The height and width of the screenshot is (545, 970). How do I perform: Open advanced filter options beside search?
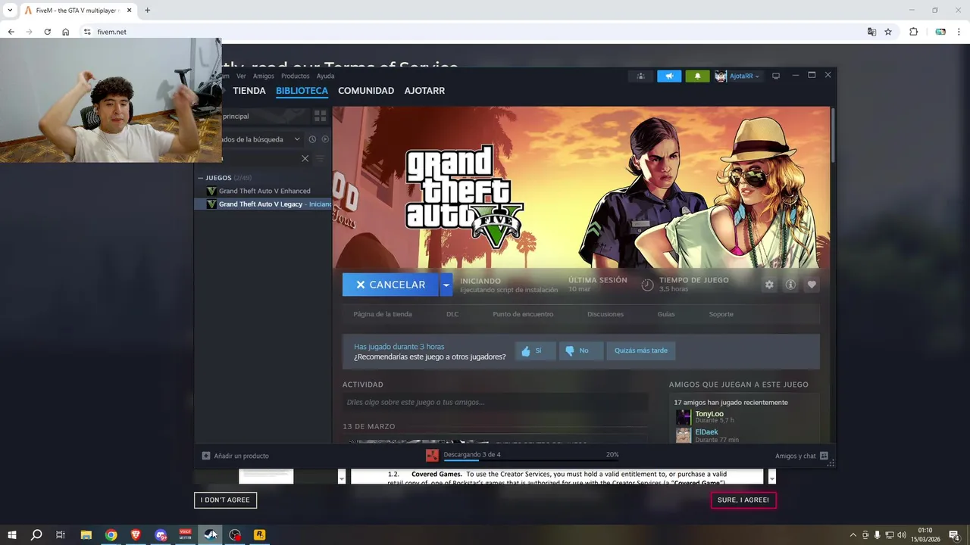[320, 158]
